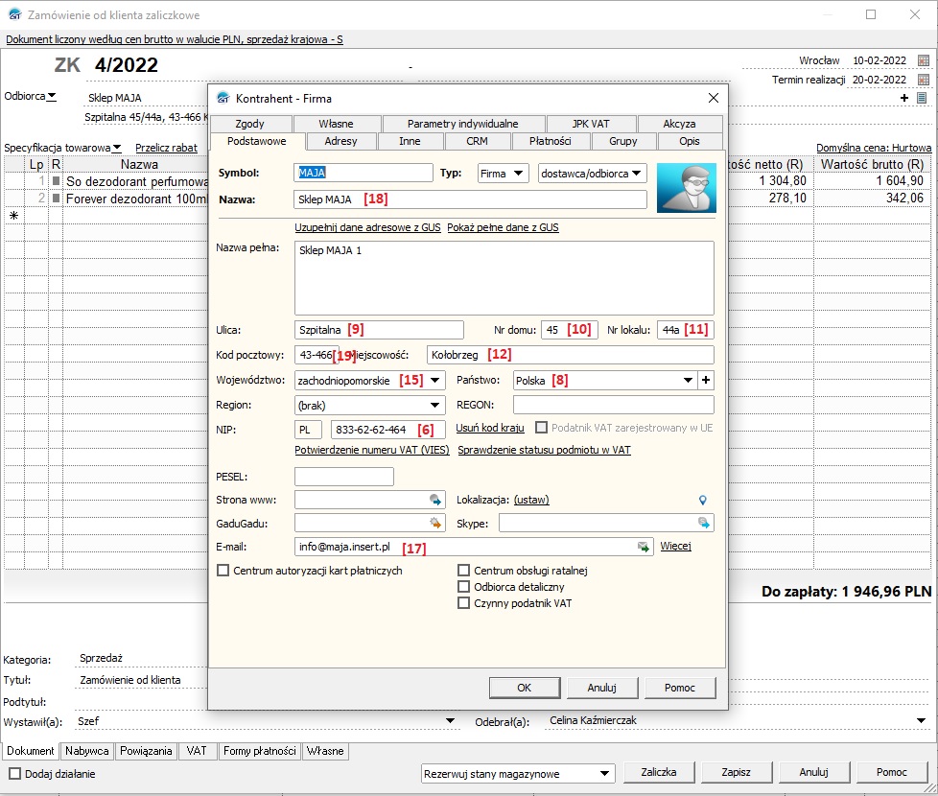
Task: Open the Typ Firma dropdown
Action: point(518,174)
